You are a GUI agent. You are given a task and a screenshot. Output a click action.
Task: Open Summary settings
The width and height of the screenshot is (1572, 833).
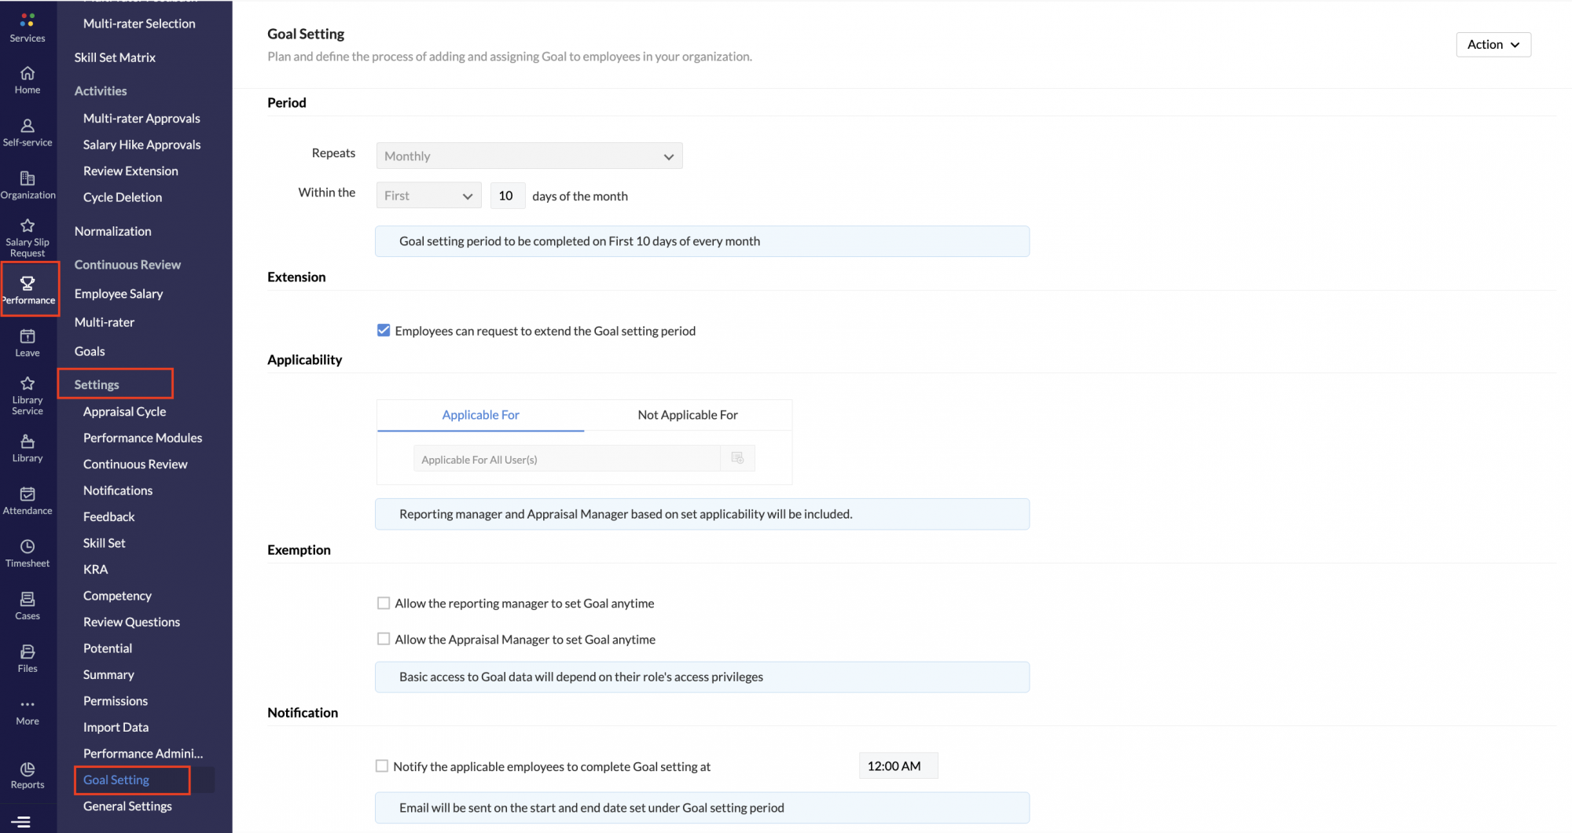tap(108, 674)
